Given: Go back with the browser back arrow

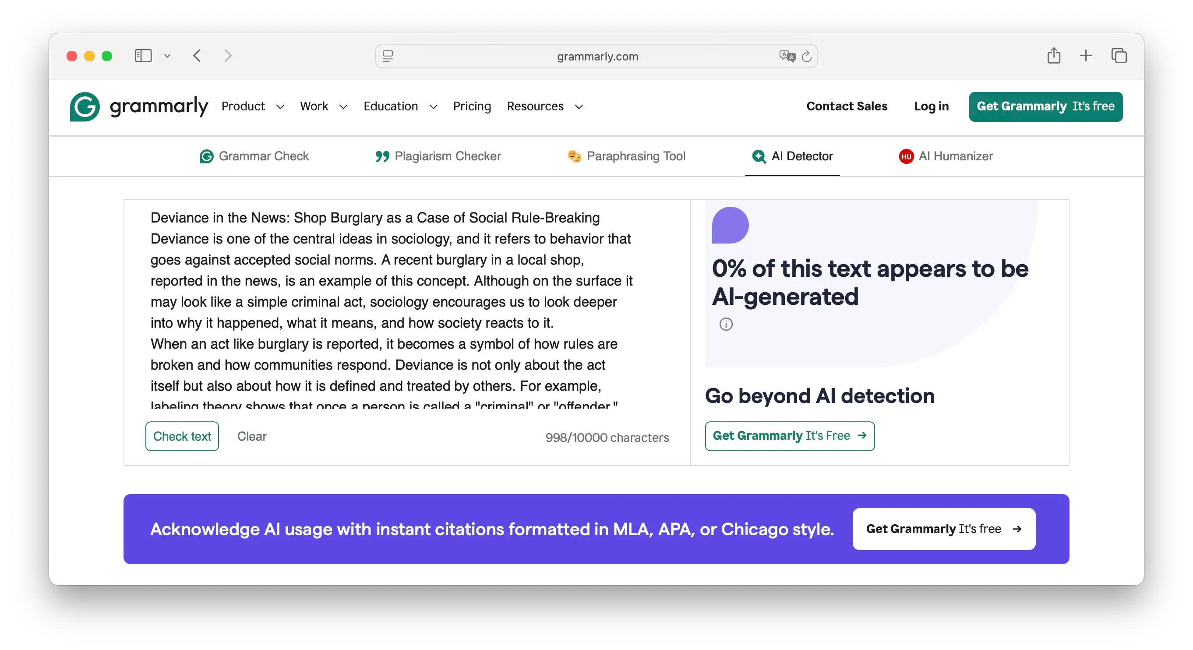Looking at the screenshot, I should pyautogui.click(x=197, y=56).
